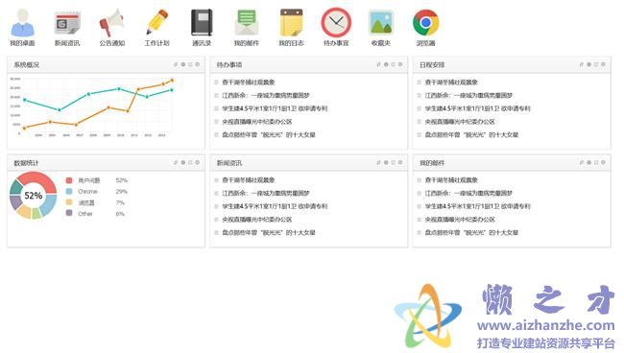Viewport: 624px width, 353px height.
Task: Open 查干湖冬捕壮观景象 in lower 我的邮件 panel
Action: [451, 180]
